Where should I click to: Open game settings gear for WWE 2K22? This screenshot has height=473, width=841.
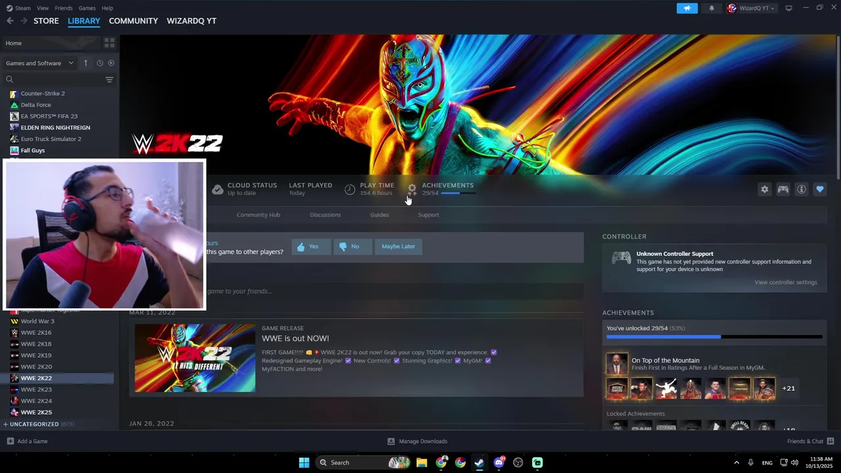[764, 189]
